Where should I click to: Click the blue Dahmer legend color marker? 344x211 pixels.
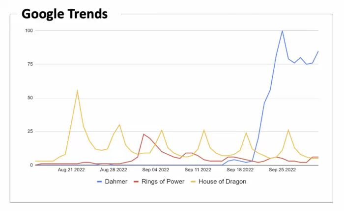pos(100,182)
